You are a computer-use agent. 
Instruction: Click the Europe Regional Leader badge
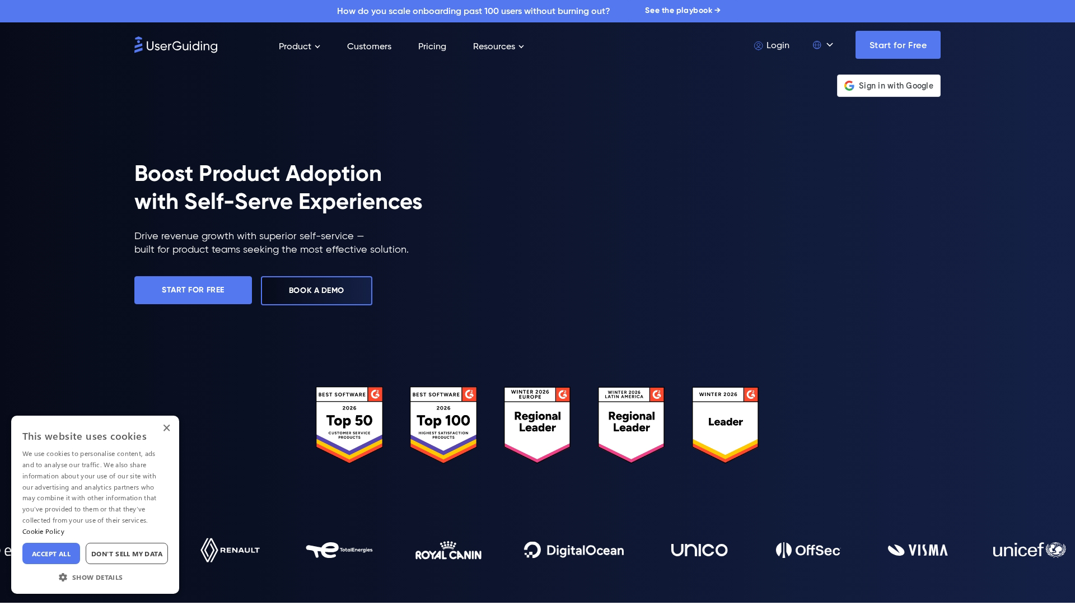click(537, 425)
